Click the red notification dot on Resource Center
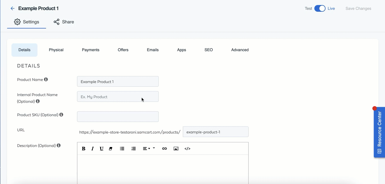This screenshot has height=184, width=385. [x=375, y=108]
